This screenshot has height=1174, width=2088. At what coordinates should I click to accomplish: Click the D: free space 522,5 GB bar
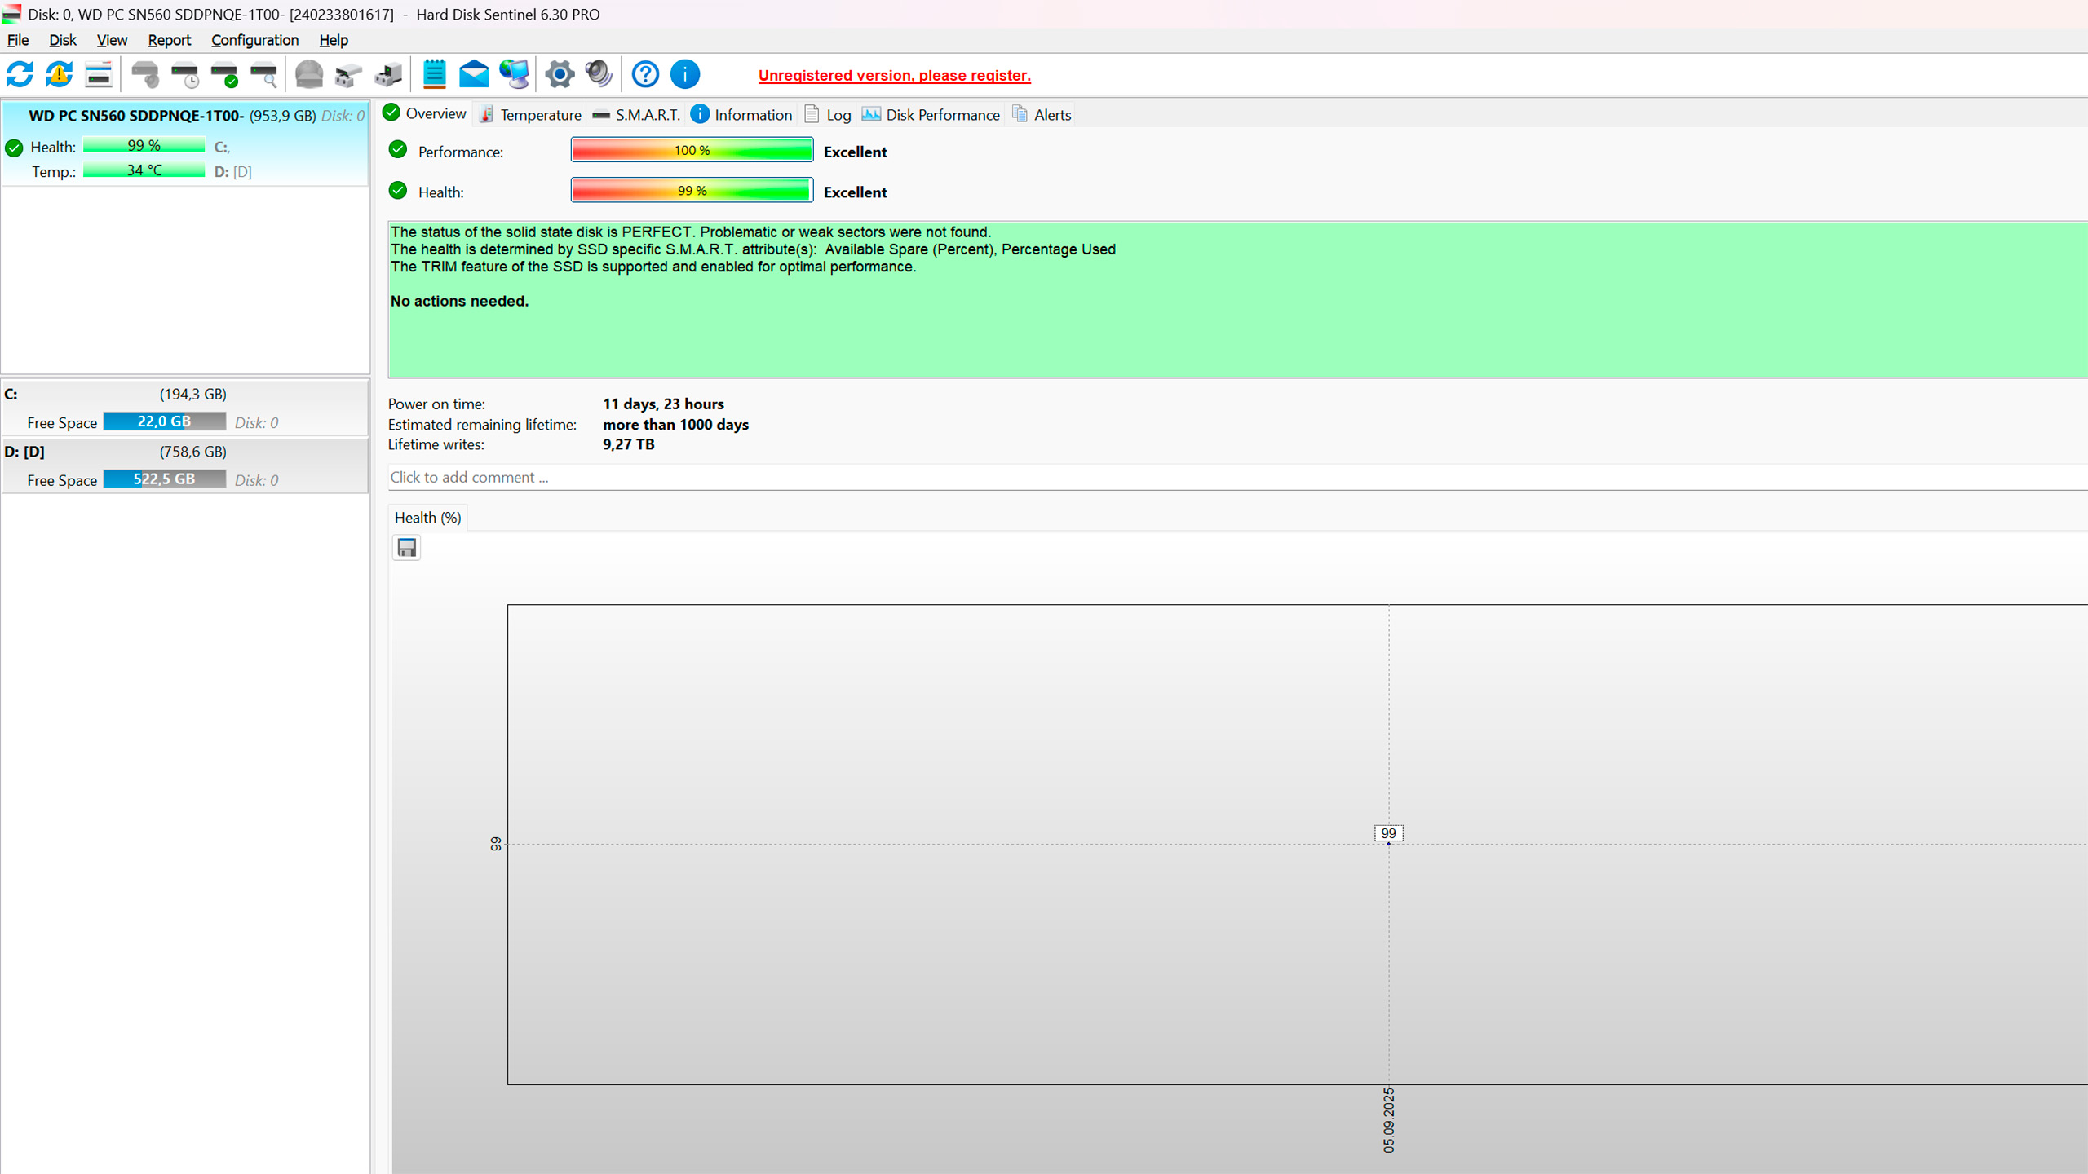pyautogui.click(x=164, y=479)
